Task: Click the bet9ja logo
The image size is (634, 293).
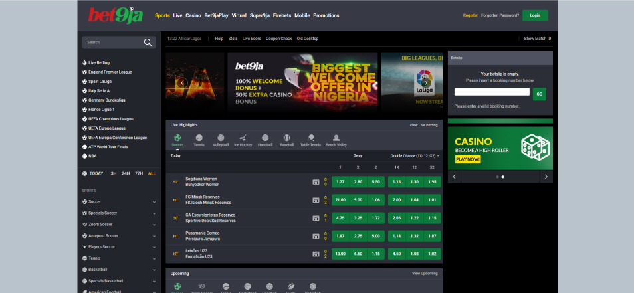Action: click(x=115, y=15)
